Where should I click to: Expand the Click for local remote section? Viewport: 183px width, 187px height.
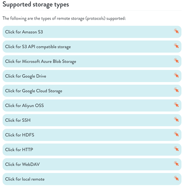pos(92,179)
